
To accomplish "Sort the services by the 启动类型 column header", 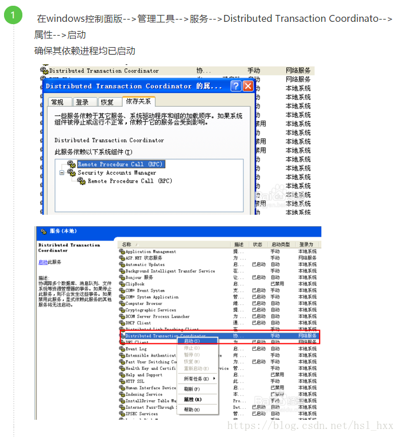I will point(281,245).
